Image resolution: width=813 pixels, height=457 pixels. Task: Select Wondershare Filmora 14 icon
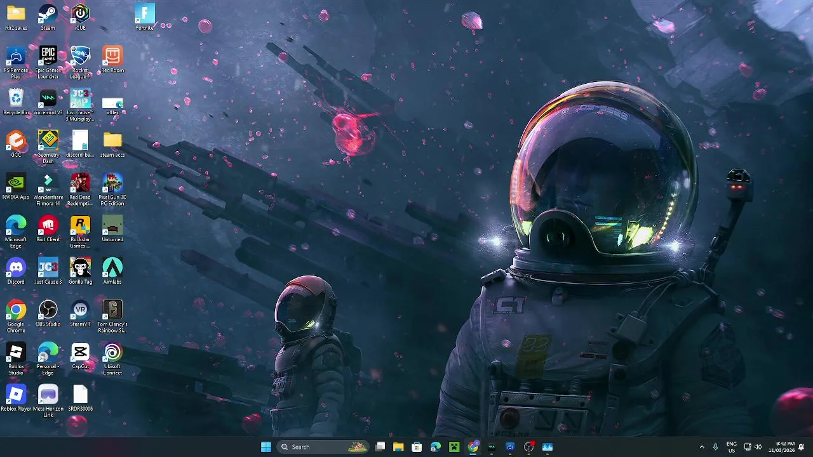click(48, 189)
